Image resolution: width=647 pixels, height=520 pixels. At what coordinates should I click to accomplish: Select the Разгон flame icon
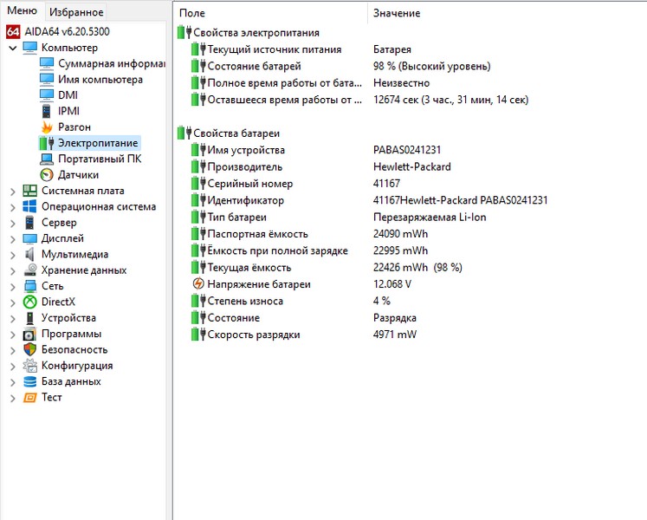click(47, 127)
